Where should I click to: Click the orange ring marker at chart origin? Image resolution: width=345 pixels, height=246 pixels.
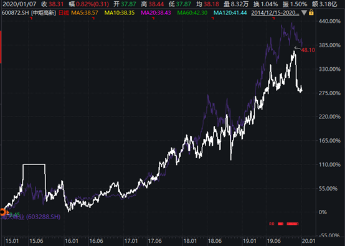[2, 212]
